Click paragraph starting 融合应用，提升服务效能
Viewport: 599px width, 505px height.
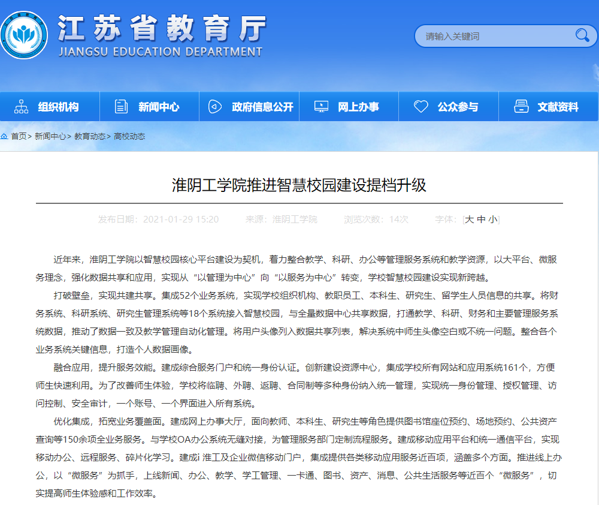(x=296, y=385)
